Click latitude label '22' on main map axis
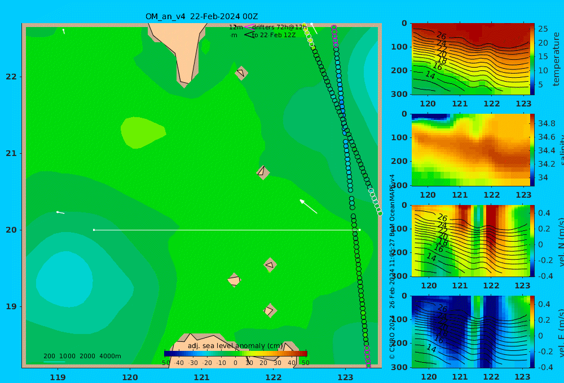564x383 pixels. click(11, 77)
